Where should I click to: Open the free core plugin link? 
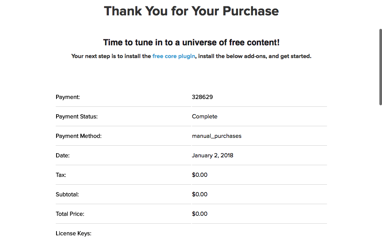click(174, 56)
